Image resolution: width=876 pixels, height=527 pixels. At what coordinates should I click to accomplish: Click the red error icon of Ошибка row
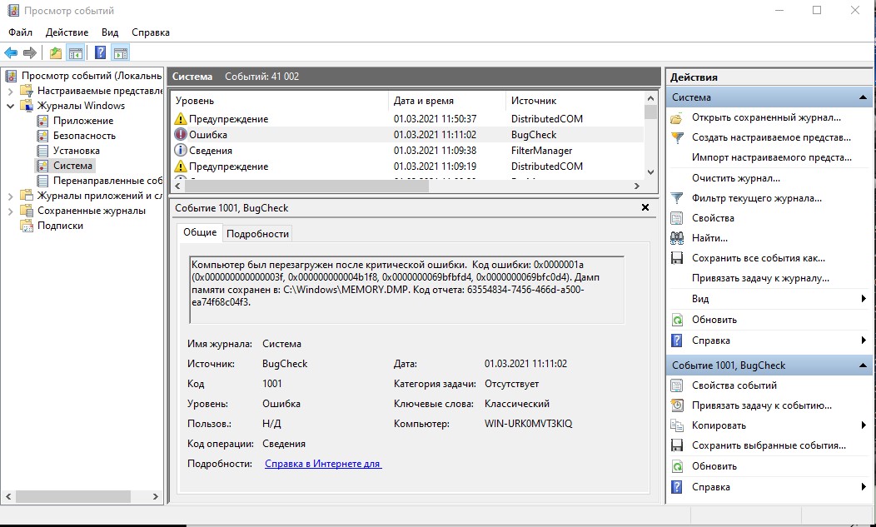(x=181, y=135)
